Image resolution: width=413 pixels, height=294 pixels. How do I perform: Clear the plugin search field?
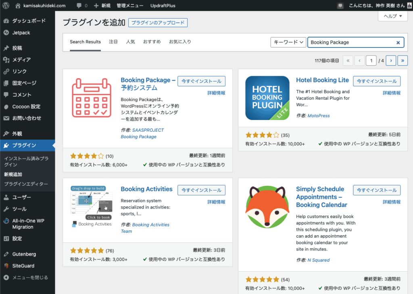click(398, 42)
